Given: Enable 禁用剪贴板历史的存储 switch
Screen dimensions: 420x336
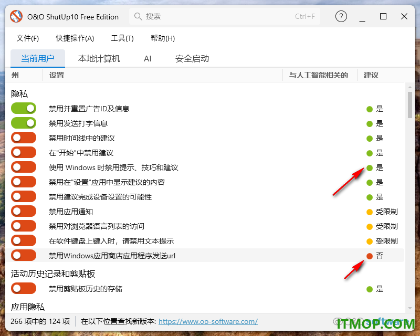Looking at the screenshot, I should [x=24, y=289].
